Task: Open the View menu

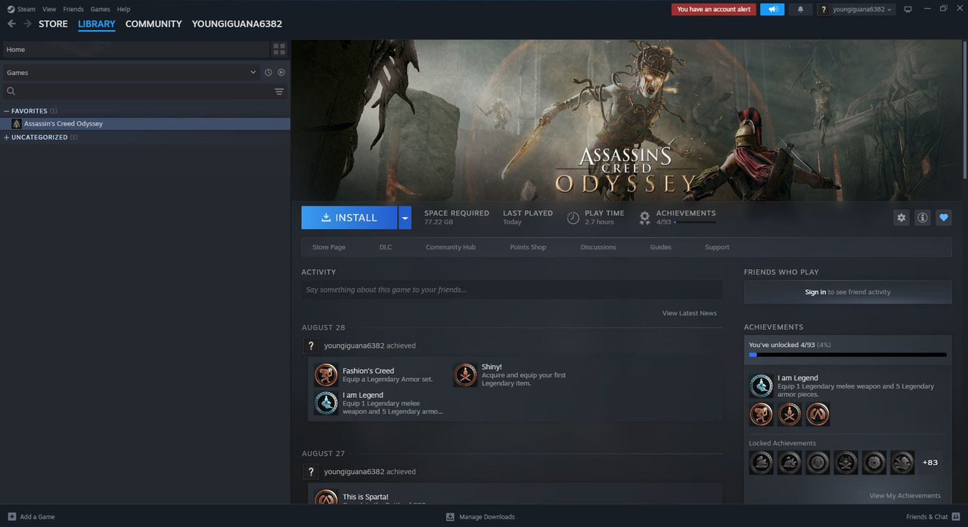Action: (x=49, y=9)
